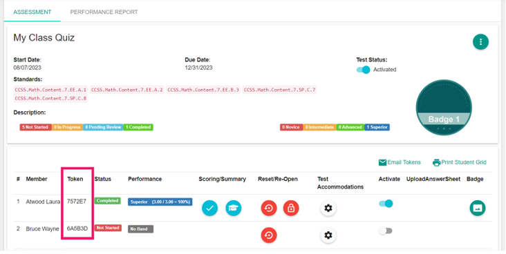506x254 pixels.
Task: Click the My Class Quiz title
Action: 44,38
